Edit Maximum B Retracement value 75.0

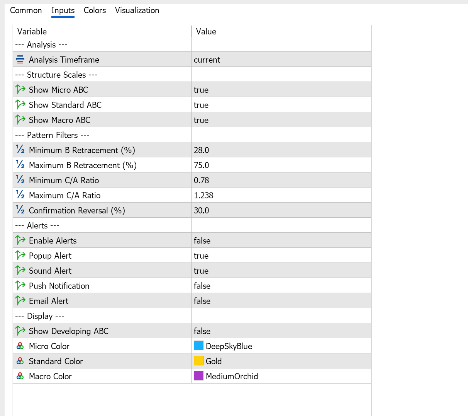point(281,165)
